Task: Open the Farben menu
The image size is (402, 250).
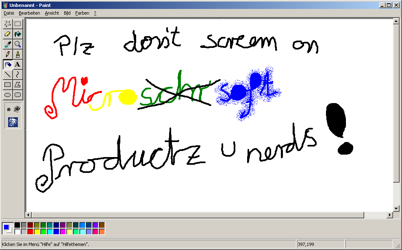Action: [x=82, y=13]
